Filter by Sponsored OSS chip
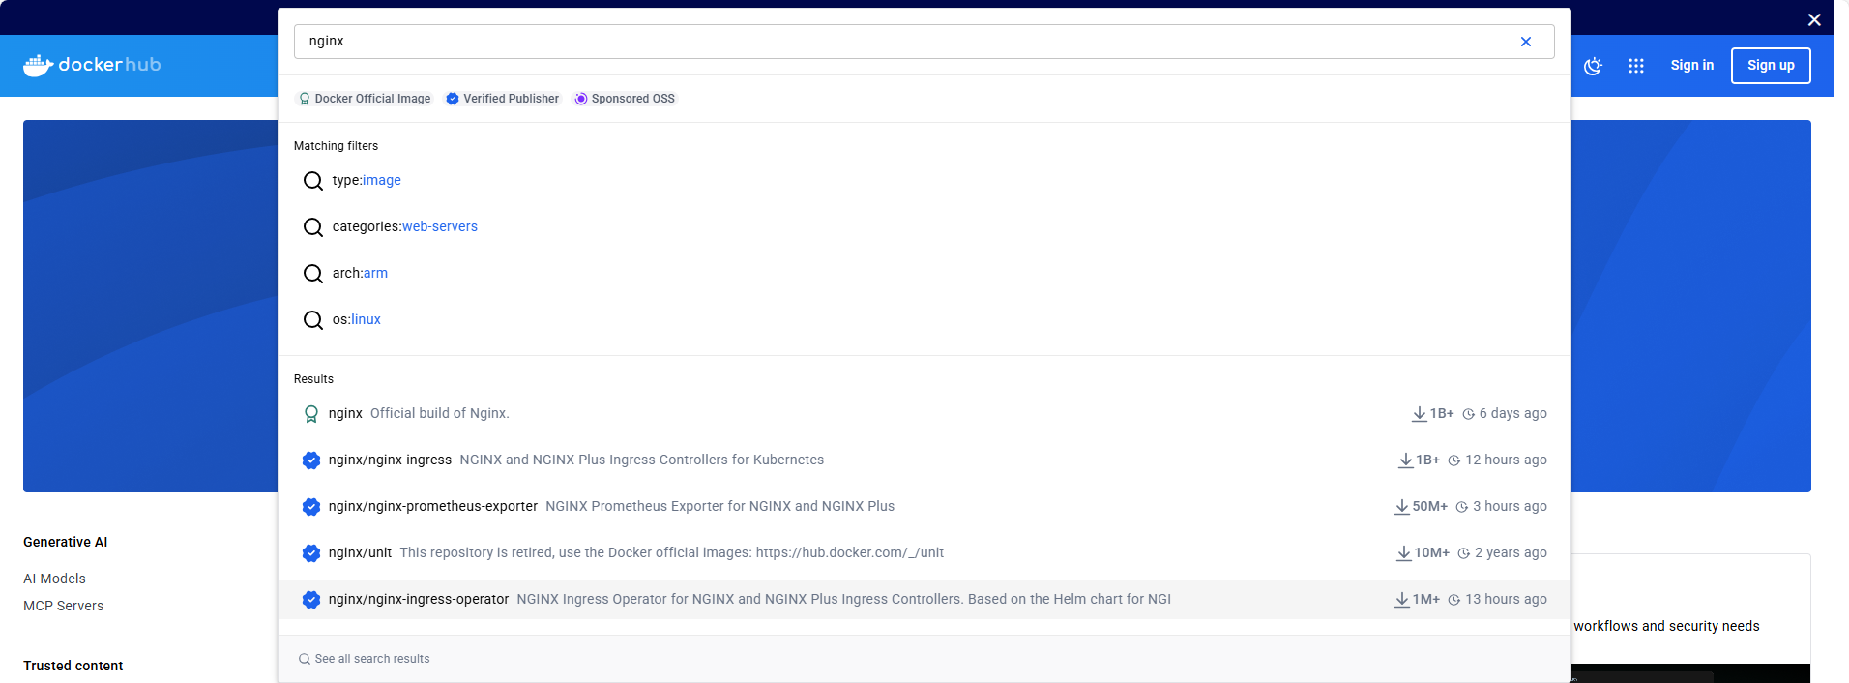 625,99
